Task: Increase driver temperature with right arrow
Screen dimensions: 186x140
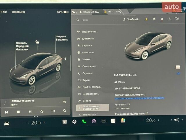Action: point(44,123)
